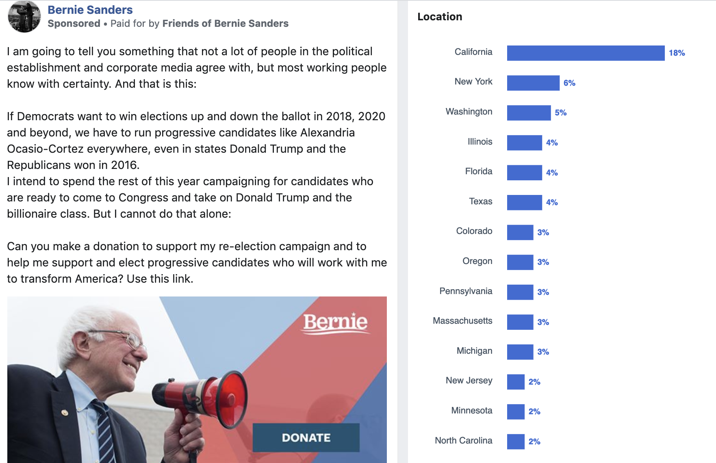Click the Colorado 3% bar

pos(520,232)
